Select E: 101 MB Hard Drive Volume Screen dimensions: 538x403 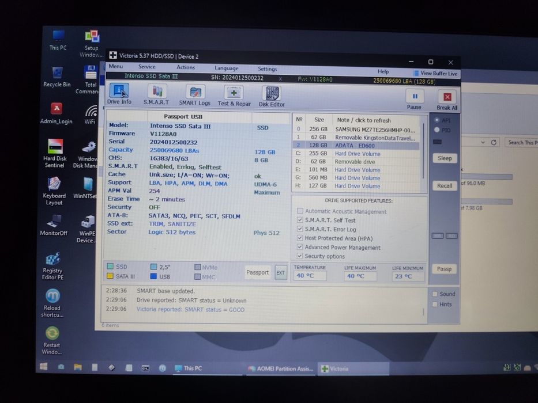tap(356, 170)
